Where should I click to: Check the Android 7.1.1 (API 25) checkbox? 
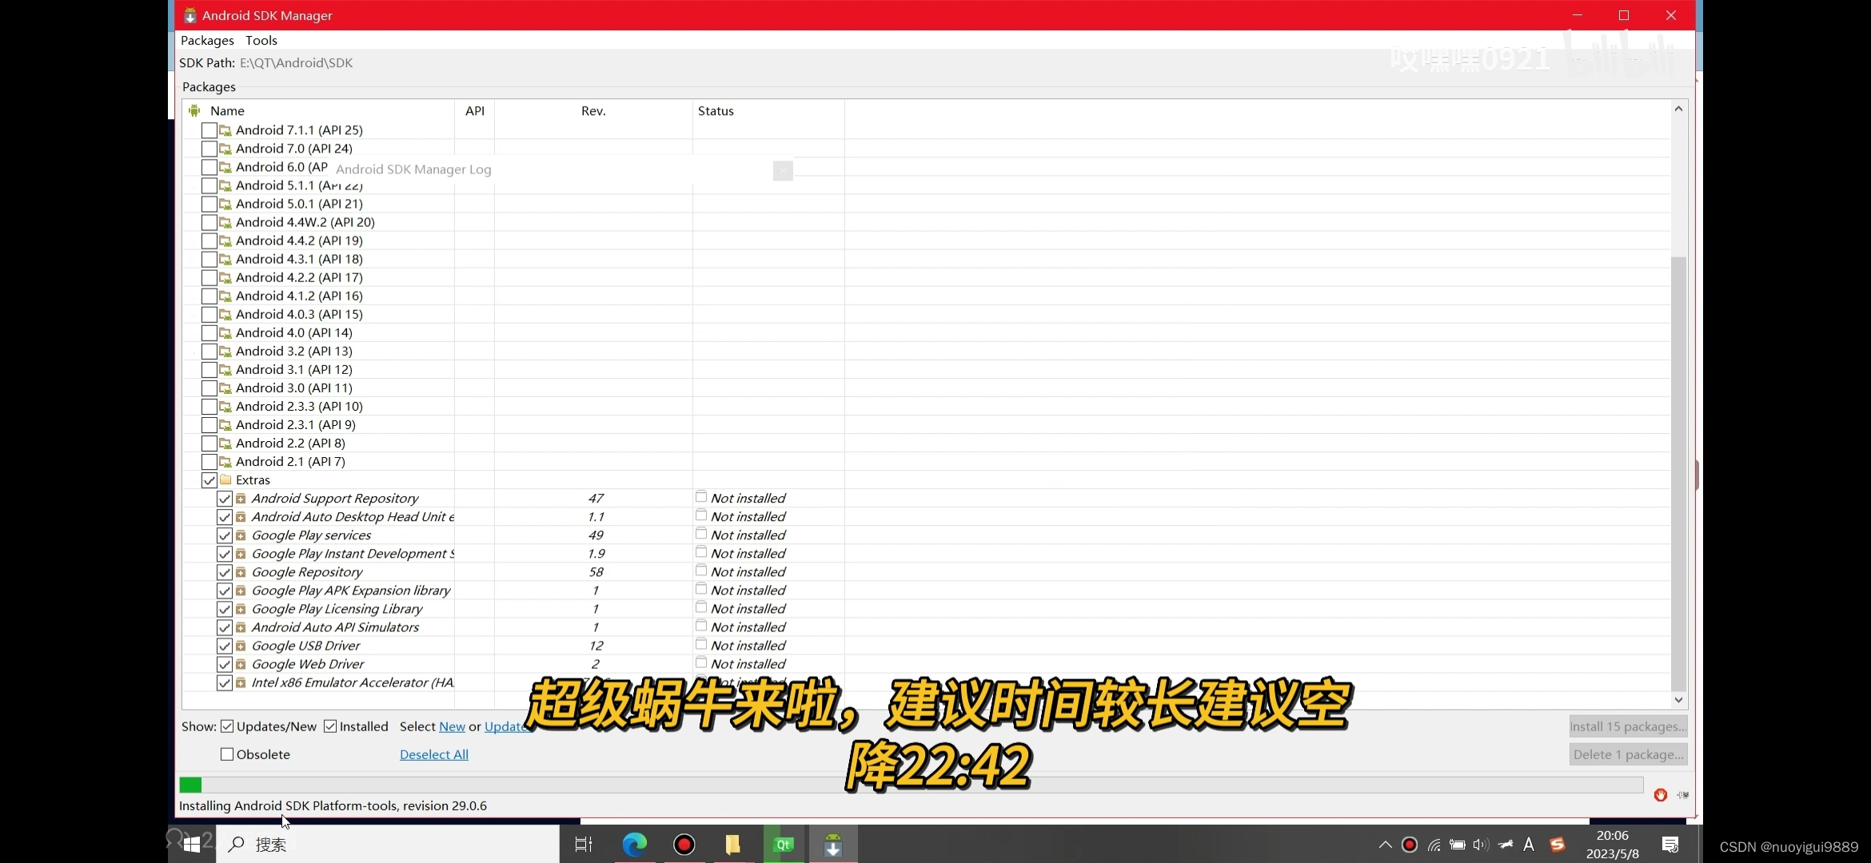pos(209,130)
